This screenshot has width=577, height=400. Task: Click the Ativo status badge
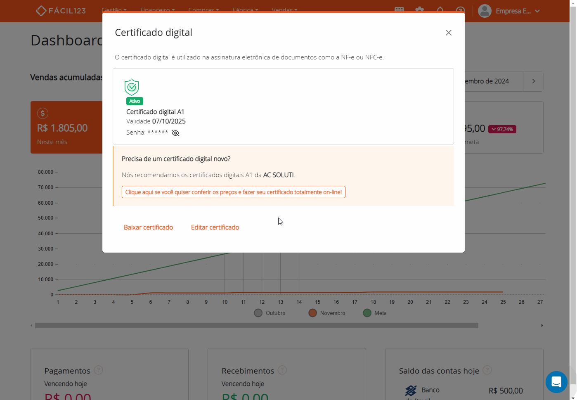(x=135, y=101)
